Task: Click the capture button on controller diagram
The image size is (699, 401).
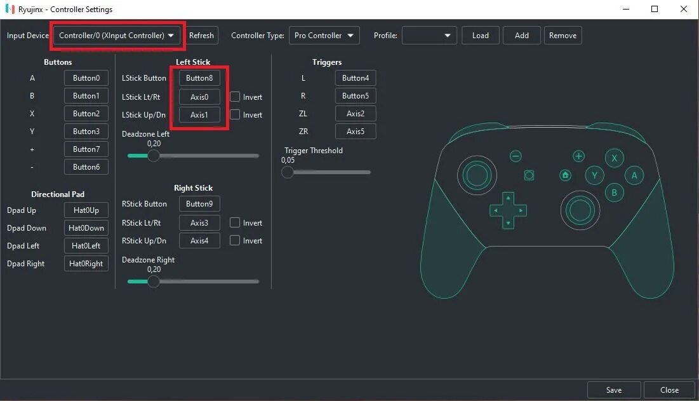Action: 529,175
